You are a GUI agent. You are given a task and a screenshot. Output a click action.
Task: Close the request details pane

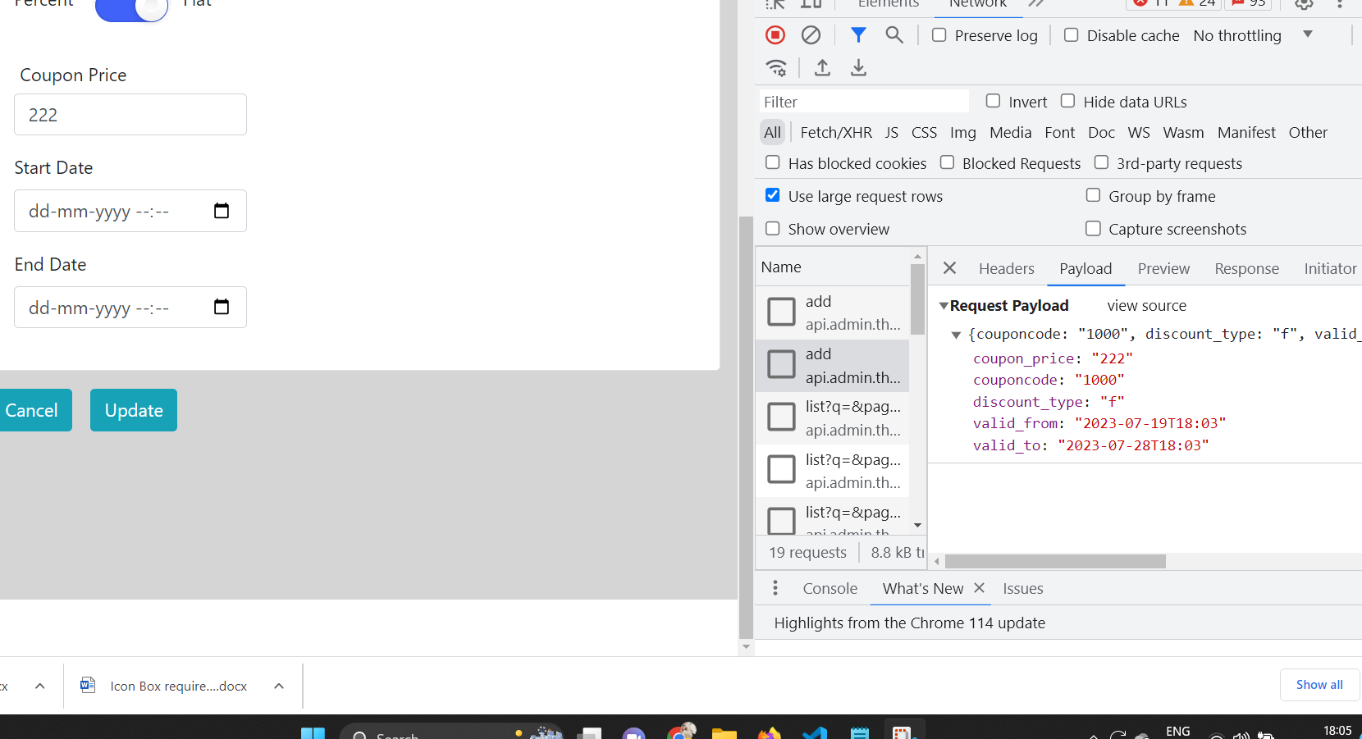click(949, 268)
